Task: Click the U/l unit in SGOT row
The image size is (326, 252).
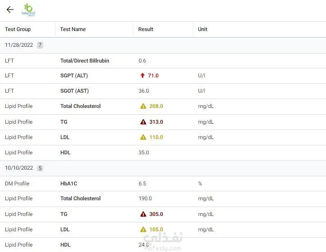Action: (x=201, y=91)
